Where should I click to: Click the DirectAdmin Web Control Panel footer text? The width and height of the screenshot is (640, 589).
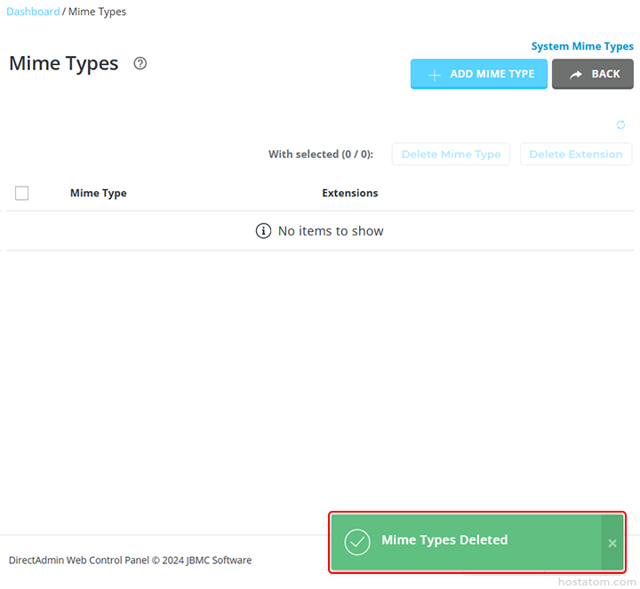click(130, 561)
